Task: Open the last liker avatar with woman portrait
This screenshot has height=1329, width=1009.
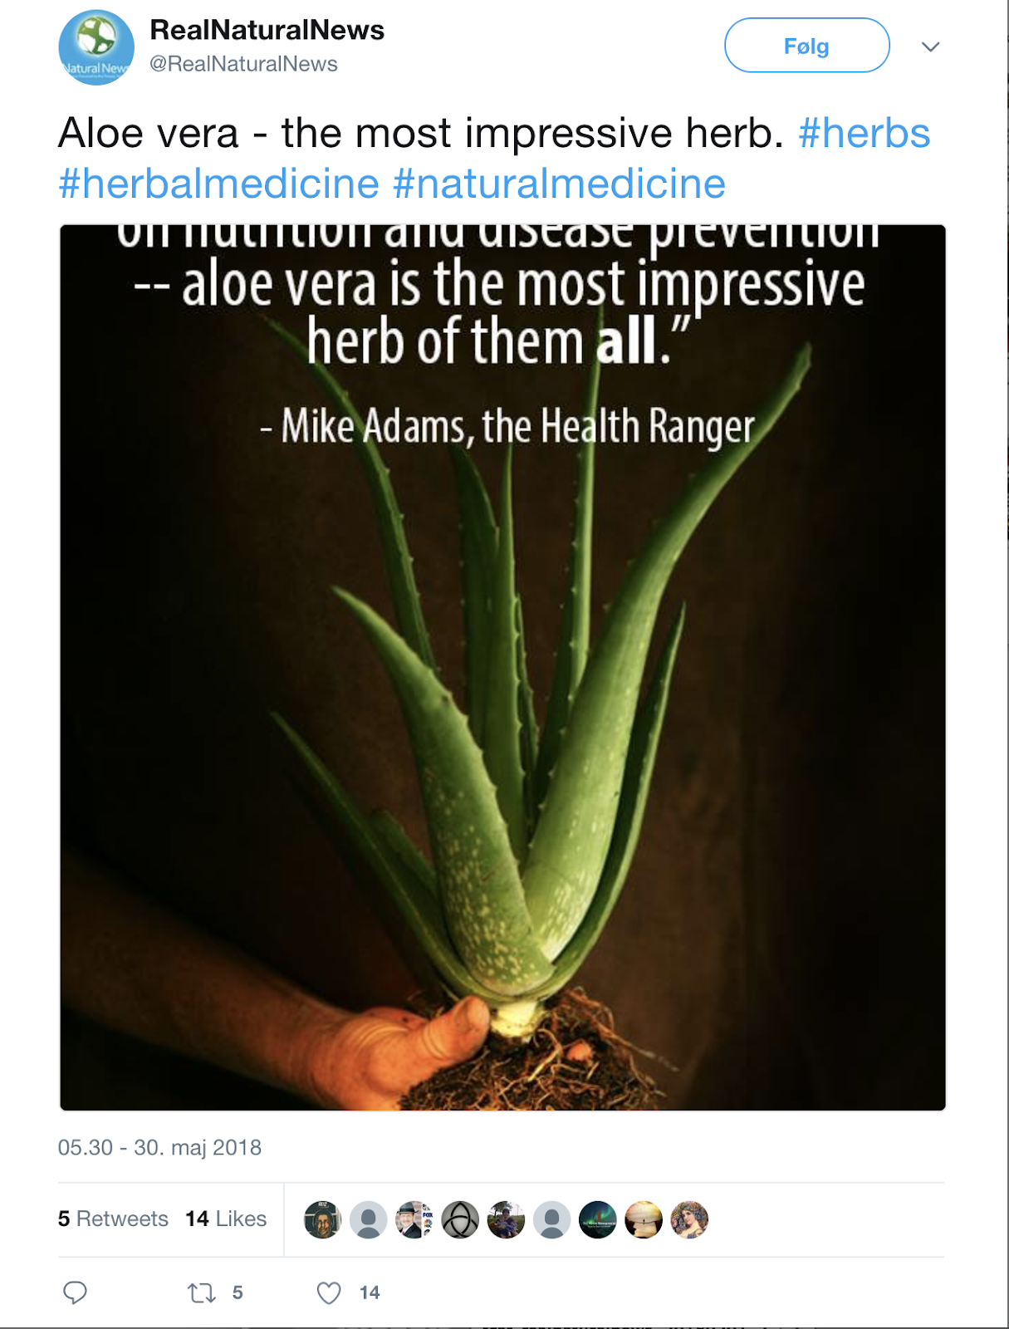Action: coord(689,1220)
